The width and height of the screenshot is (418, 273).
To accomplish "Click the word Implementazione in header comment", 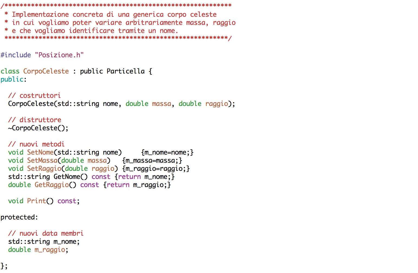I will click(40, 14).
